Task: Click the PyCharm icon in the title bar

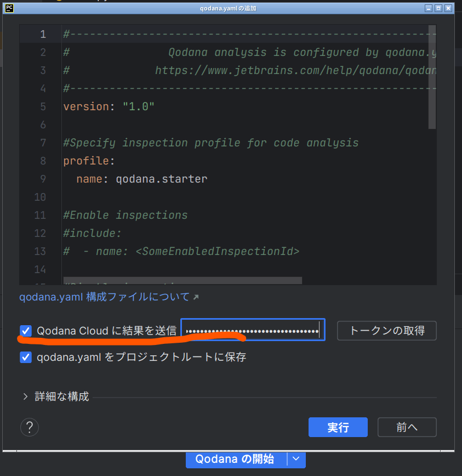Action: click(9, 8)
